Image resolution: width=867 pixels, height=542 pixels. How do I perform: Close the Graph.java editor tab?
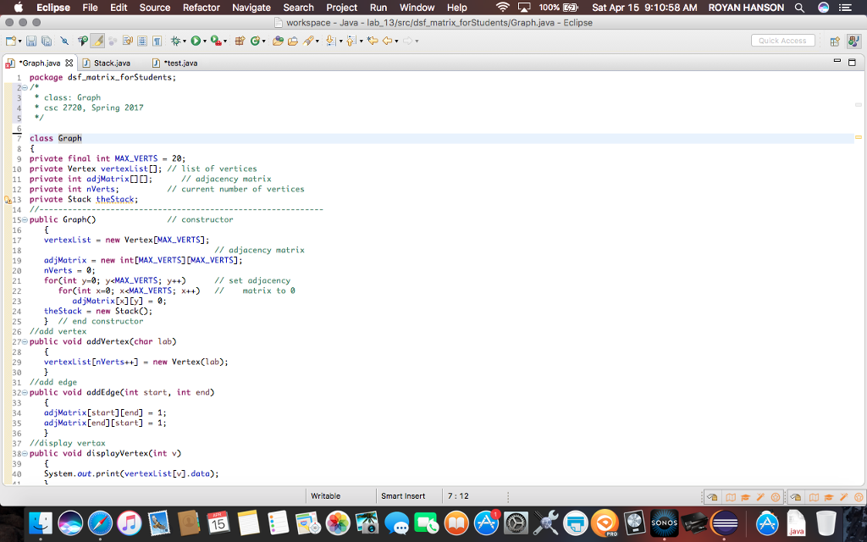[x=70, y=64]
